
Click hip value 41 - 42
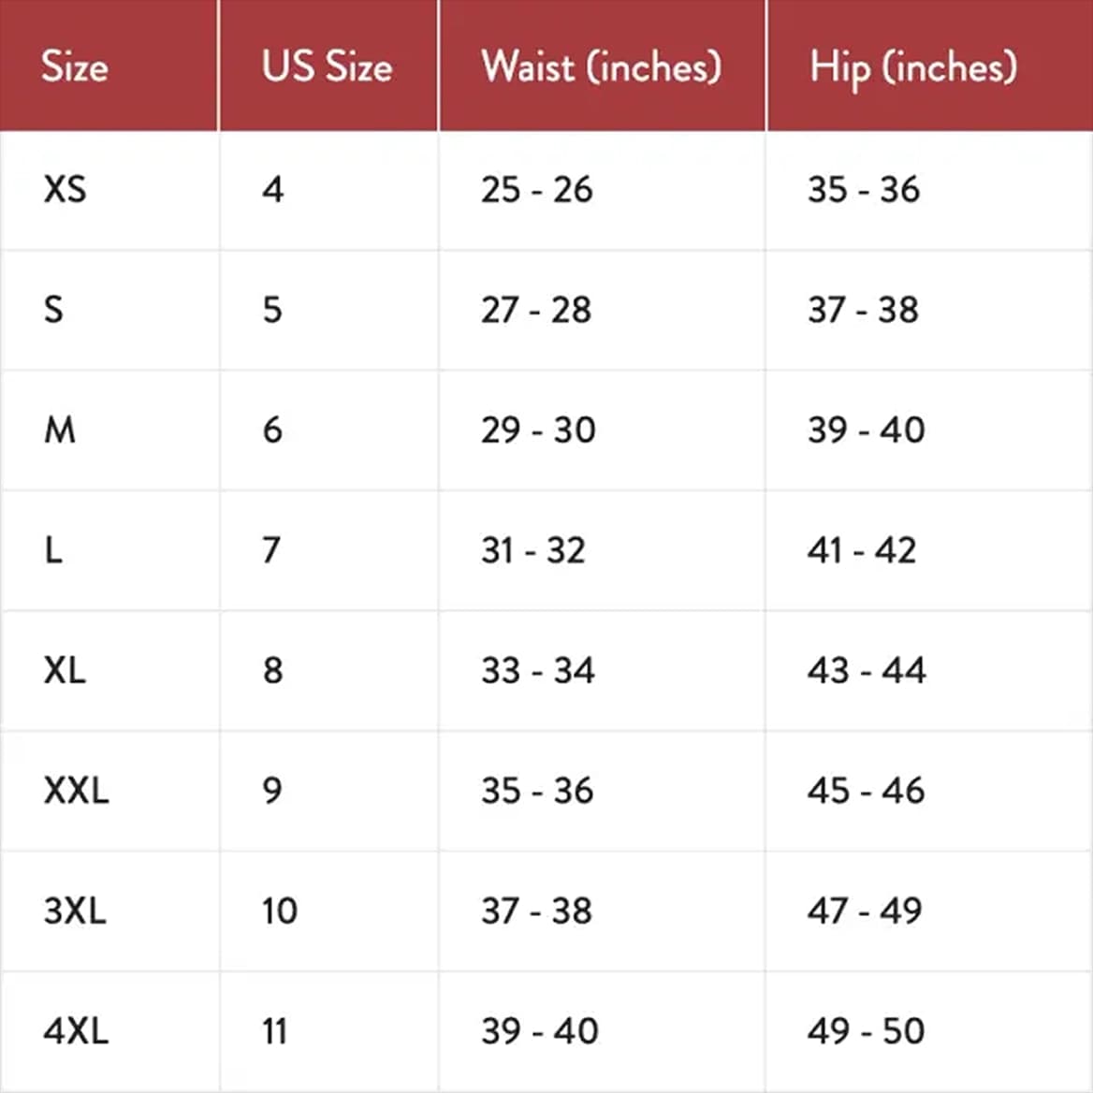click(862, 550)
